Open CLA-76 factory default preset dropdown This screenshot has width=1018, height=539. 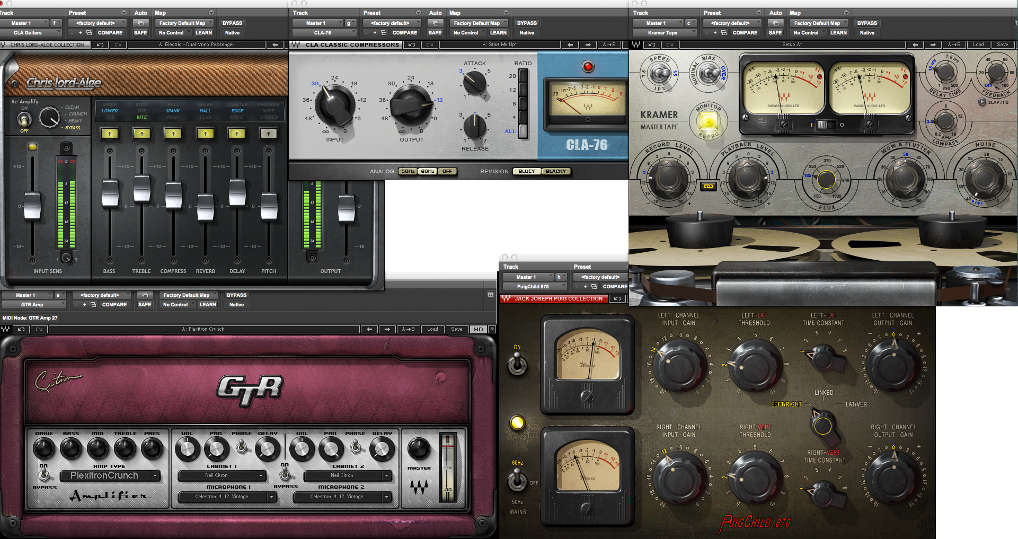tap(392, 23)
